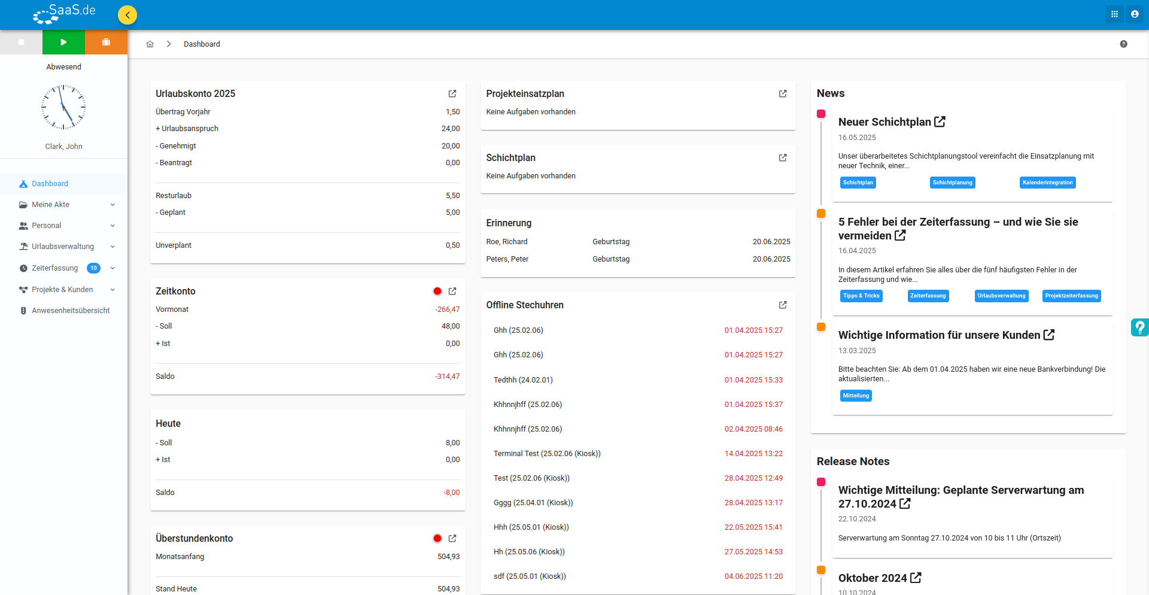Click the home icon in breadcrumb

150,44
